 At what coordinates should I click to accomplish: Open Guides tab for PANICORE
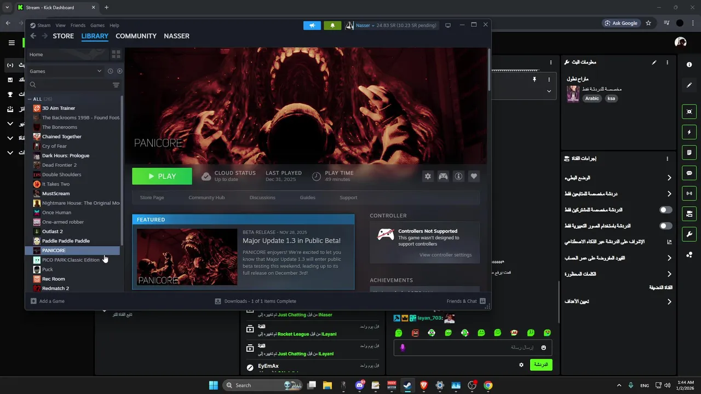[x=307, y=198]
